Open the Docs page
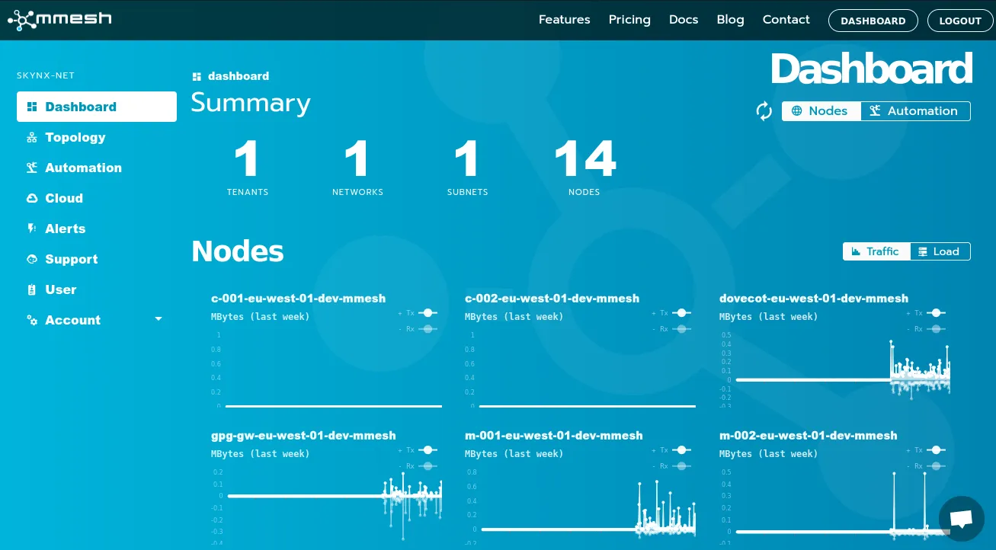This screenshot has width=996, height=550. [x=683, y=20]
